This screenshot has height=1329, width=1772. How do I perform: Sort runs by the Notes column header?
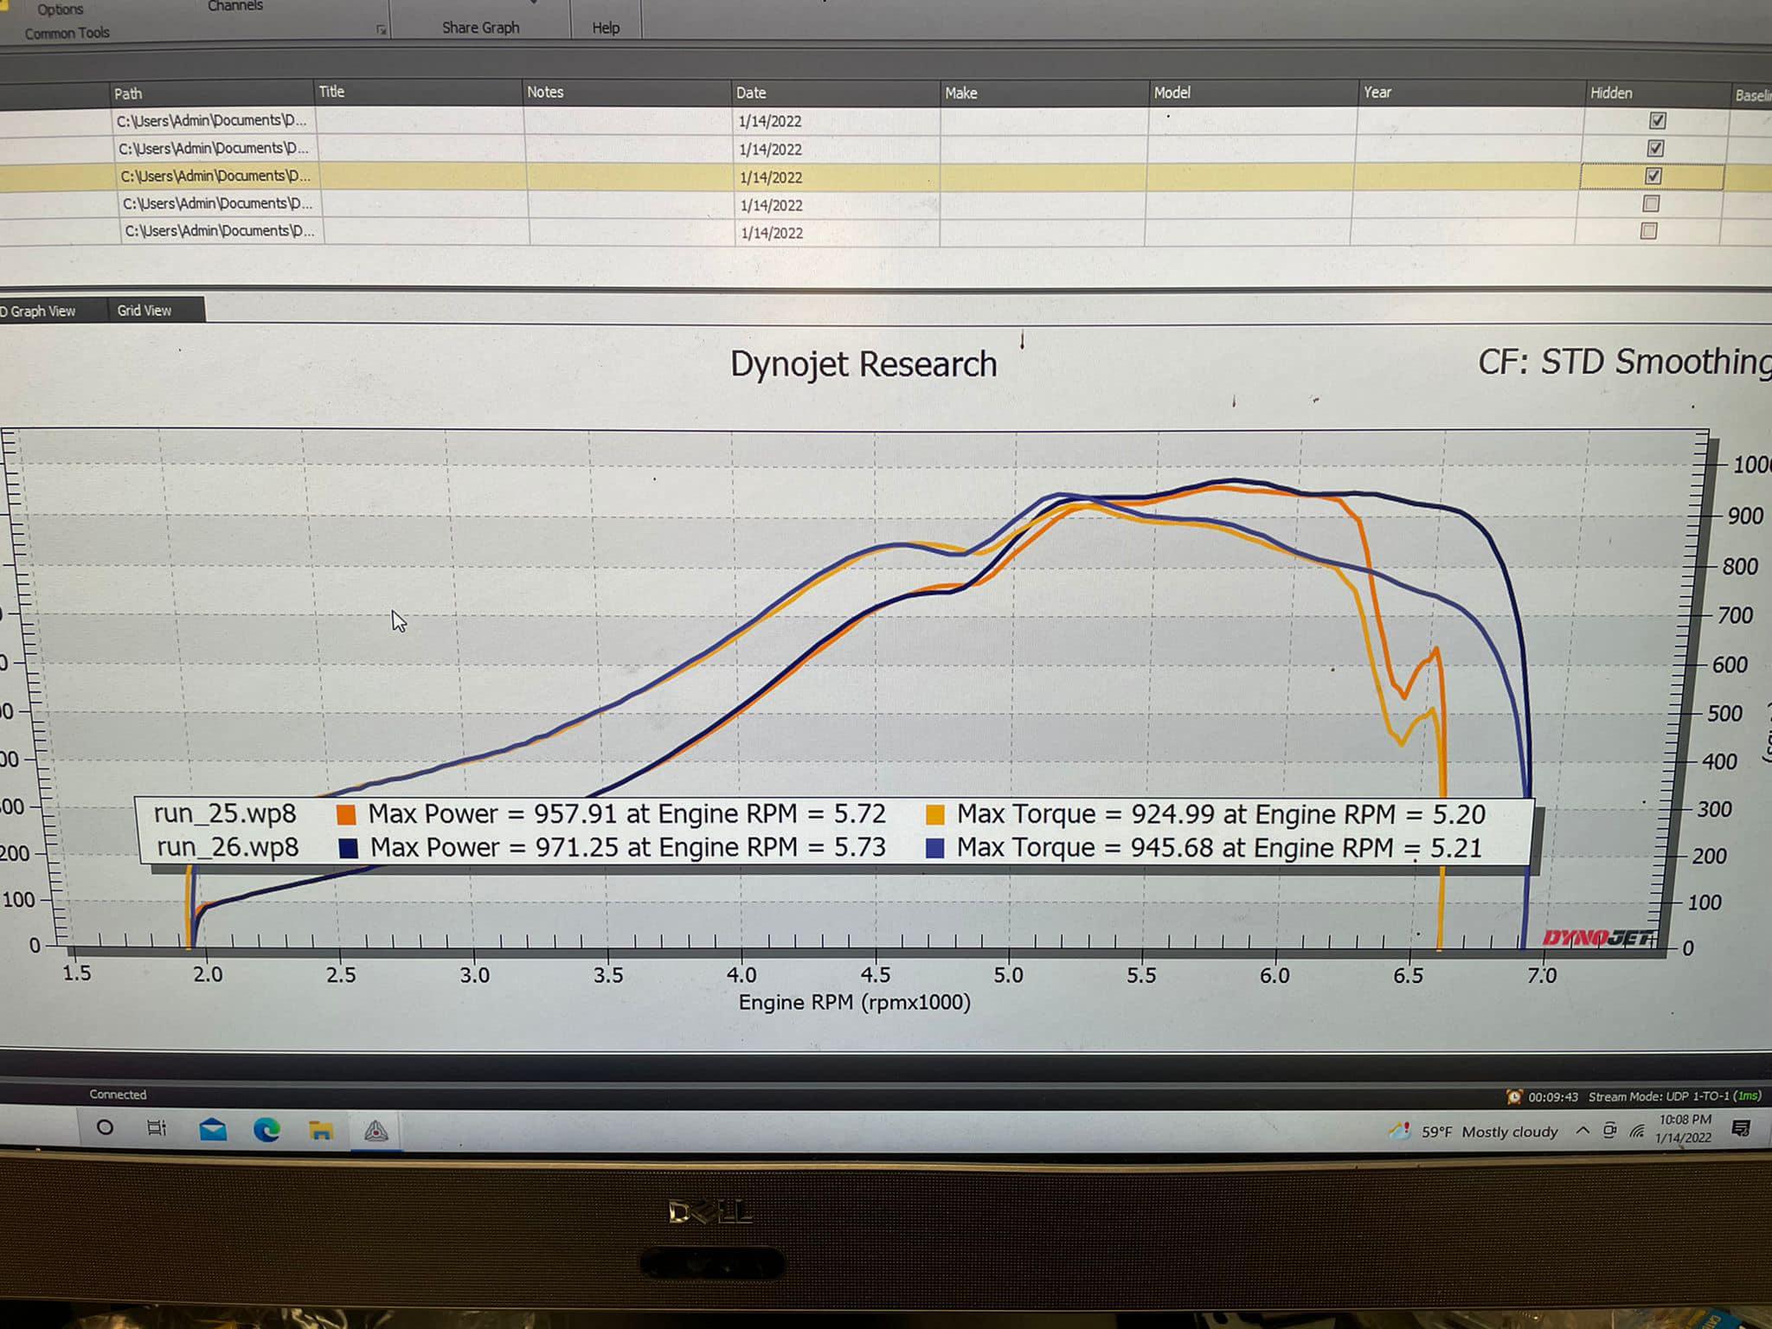(x=628, y=92)
